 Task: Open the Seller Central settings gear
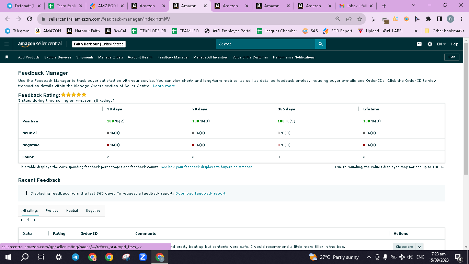pos(430,44)
